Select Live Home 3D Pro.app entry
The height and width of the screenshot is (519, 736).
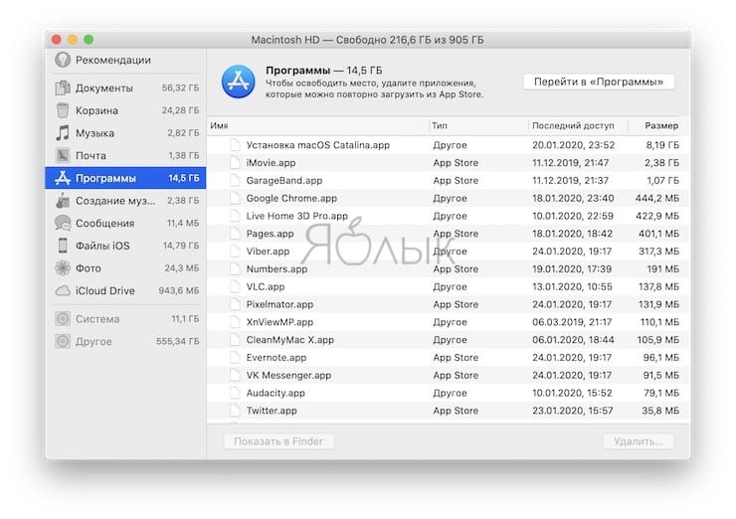448,216
